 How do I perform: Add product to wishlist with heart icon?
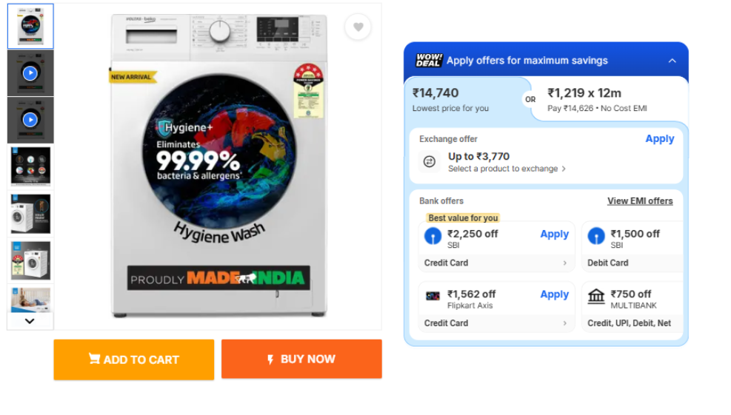click(x=358, y=27)
